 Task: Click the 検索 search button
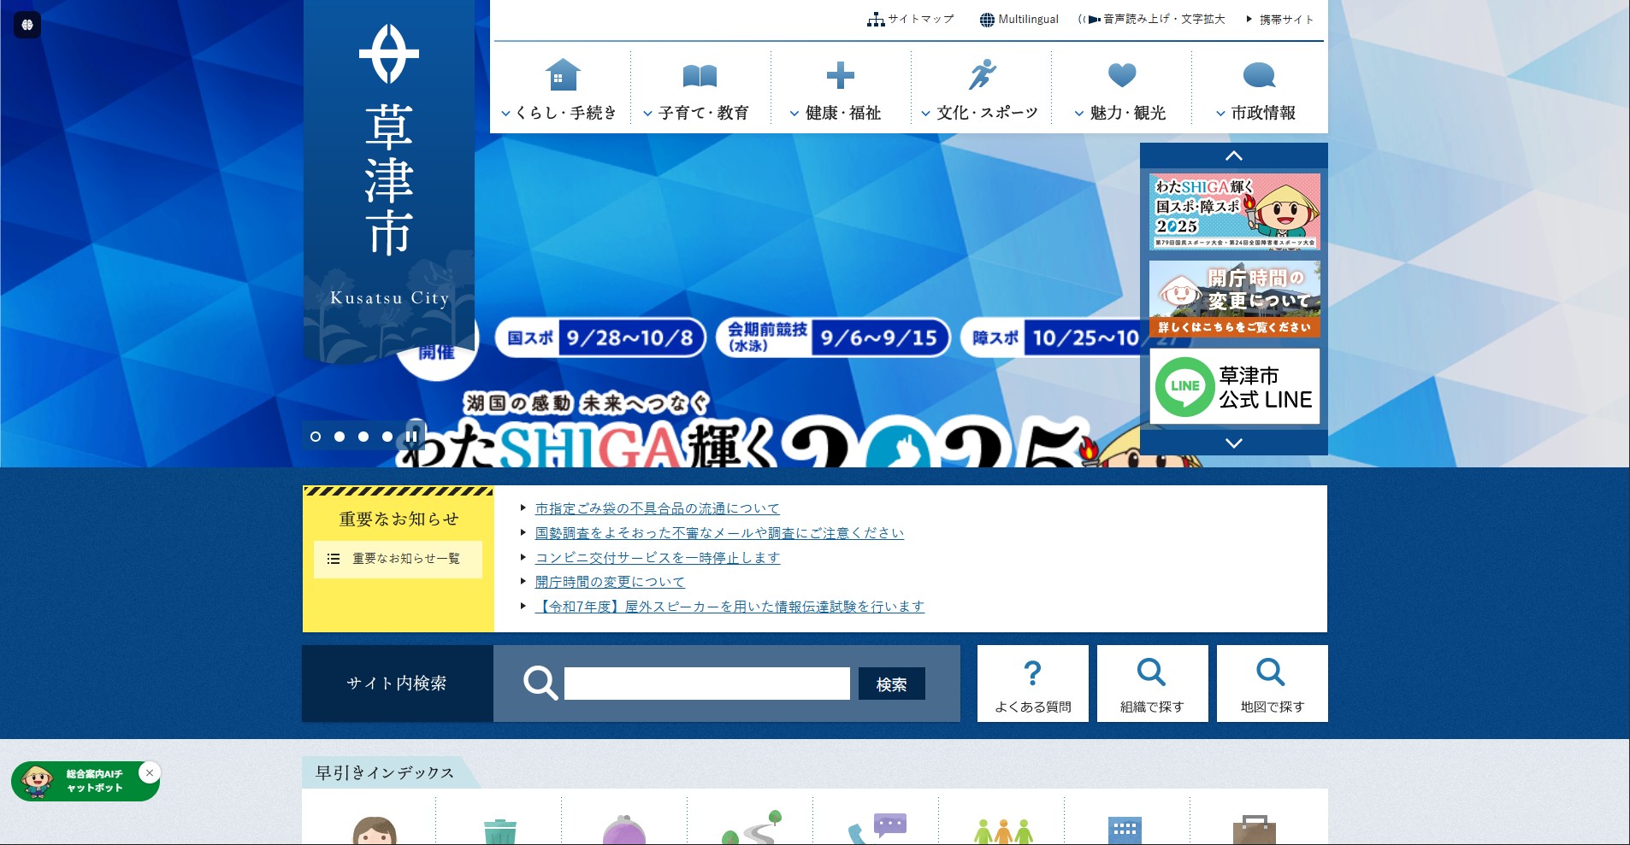(891, 684)
